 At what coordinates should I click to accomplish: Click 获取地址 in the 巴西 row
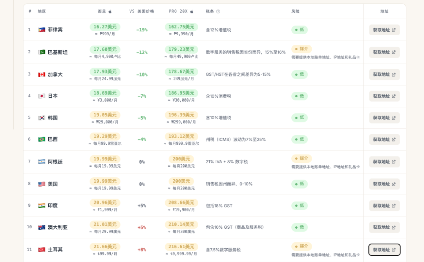click(x=384, y=139)
